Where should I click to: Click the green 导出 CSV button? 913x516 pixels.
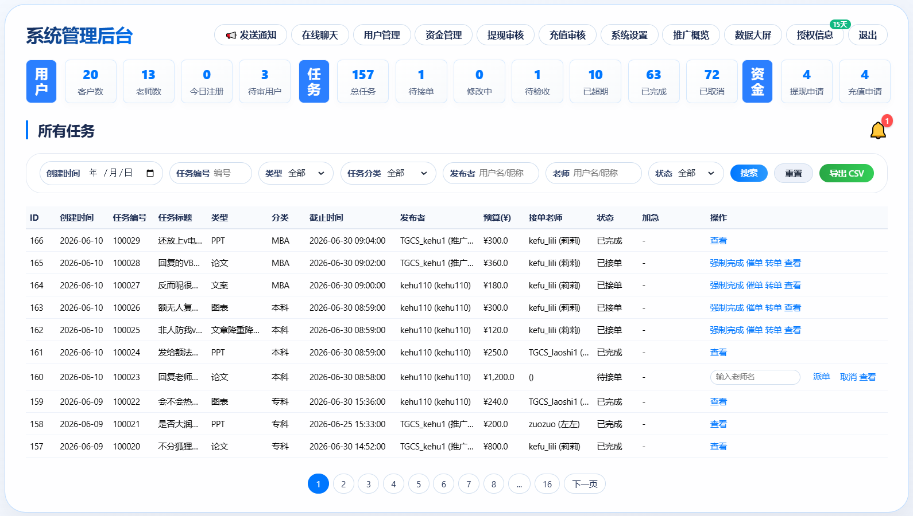point(846,173)
